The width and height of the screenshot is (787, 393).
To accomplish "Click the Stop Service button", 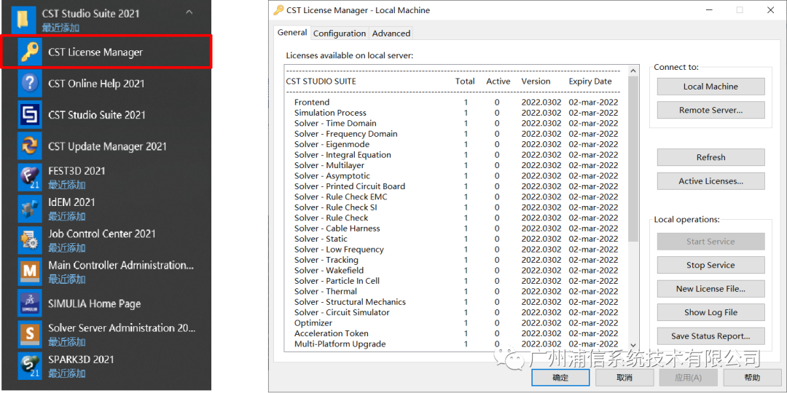I will [x=710, y=265].
